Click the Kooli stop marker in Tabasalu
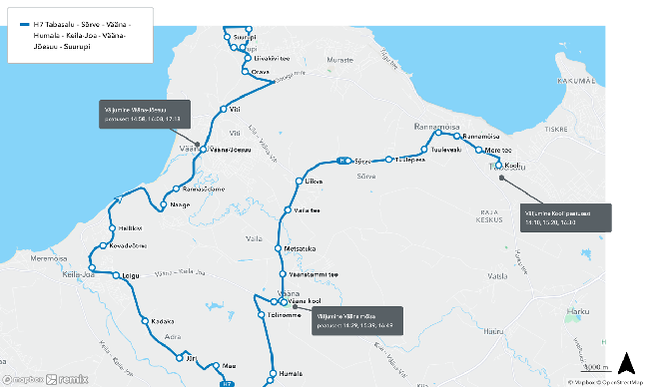The height and width of the screenshot is (387, 649). tap(499, 166)
